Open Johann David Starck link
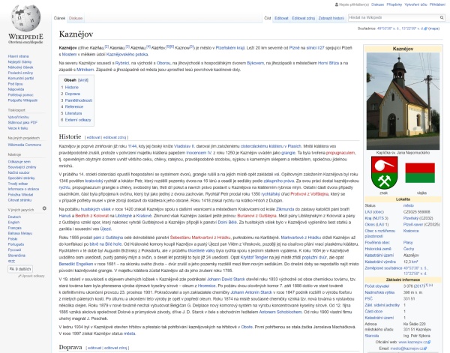 tap(226, 279)
